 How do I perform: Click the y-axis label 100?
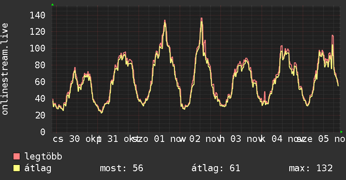[37, 49]
